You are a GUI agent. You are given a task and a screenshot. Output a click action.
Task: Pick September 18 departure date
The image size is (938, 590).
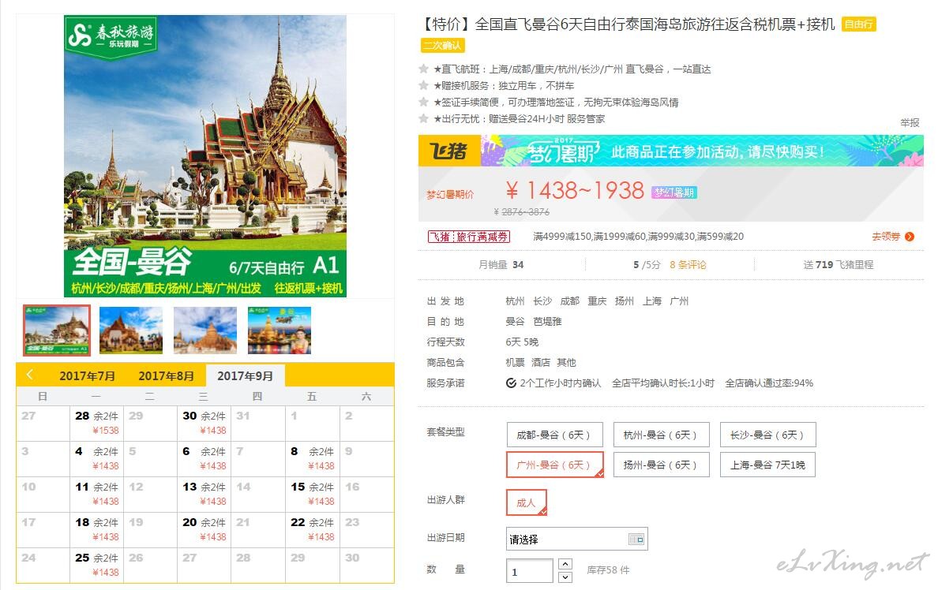pos(97,529)
